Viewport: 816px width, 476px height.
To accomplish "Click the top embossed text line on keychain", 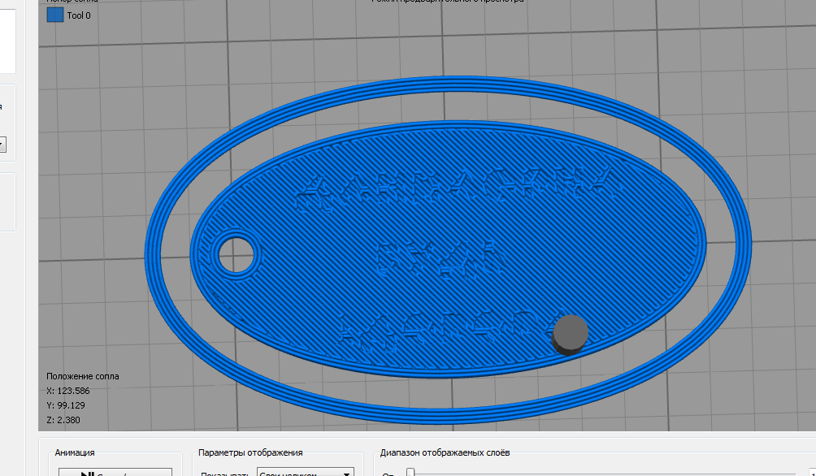I will (459, 192).
